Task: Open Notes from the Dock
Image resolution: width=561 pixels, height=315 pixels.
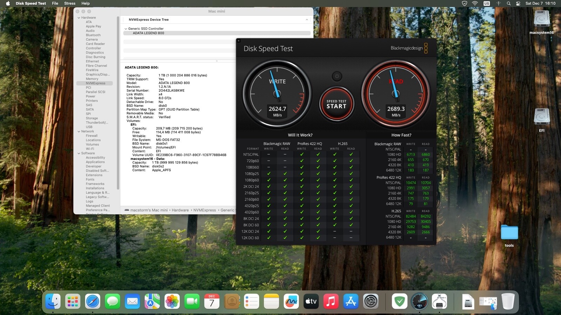Action: (x=271, y=301)
